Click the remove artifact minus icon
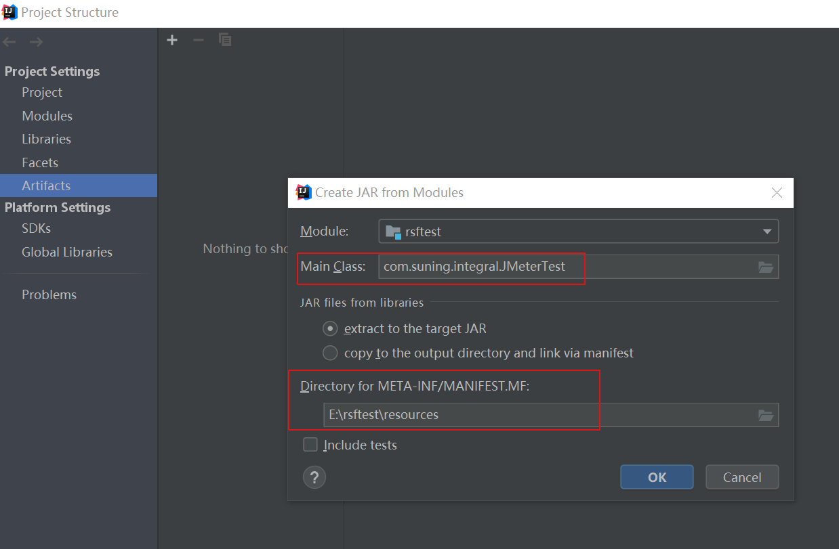Screen dimensions: 839x549 coord(198,39)
